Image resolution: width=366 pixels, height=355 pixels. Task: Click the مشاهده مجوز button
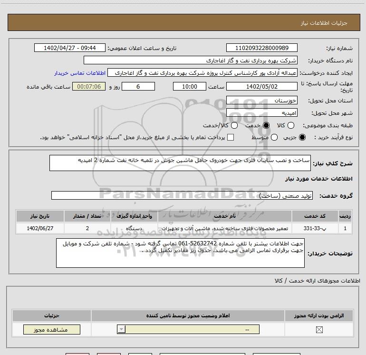pyautogui.click(x=52, y=329)
